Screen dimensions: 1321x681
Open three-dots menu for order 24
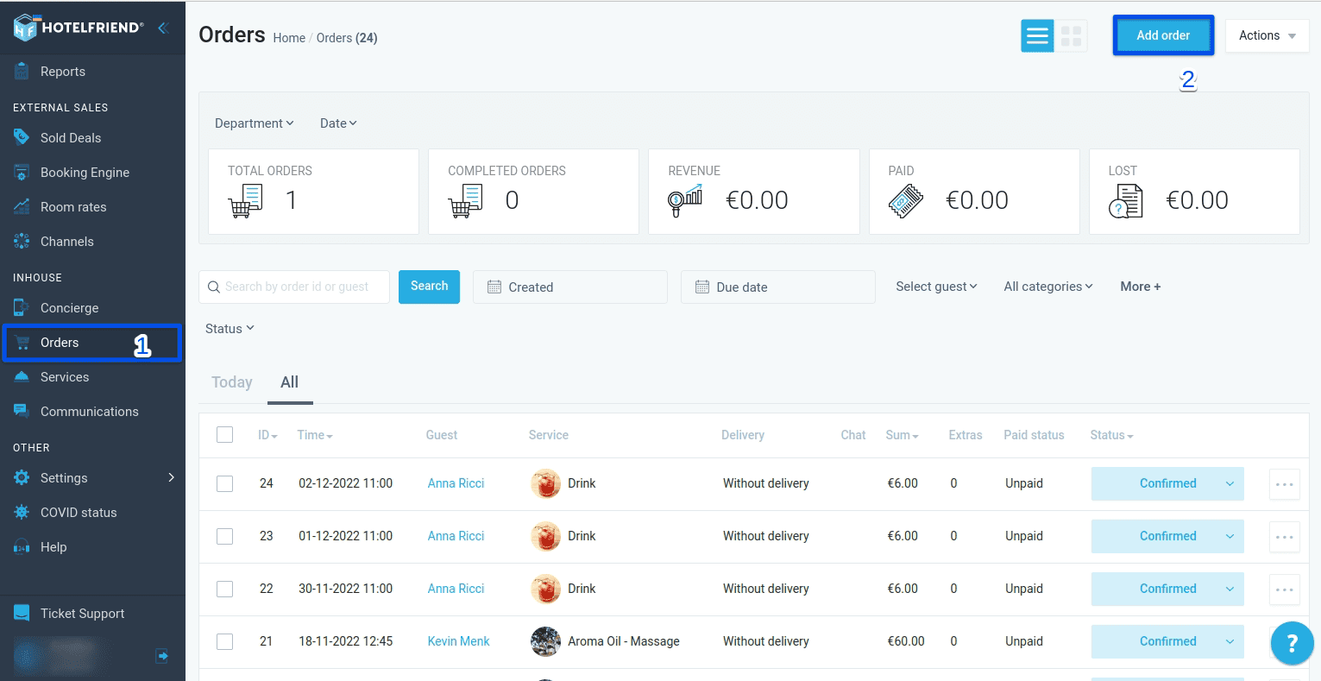[x=1284, y=484]
